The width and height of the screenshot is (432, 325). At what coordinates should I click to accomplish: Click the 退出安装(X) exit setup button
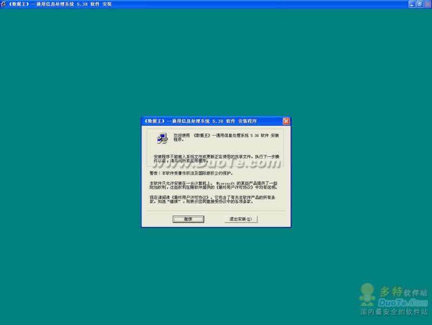[x=241, y=219]
